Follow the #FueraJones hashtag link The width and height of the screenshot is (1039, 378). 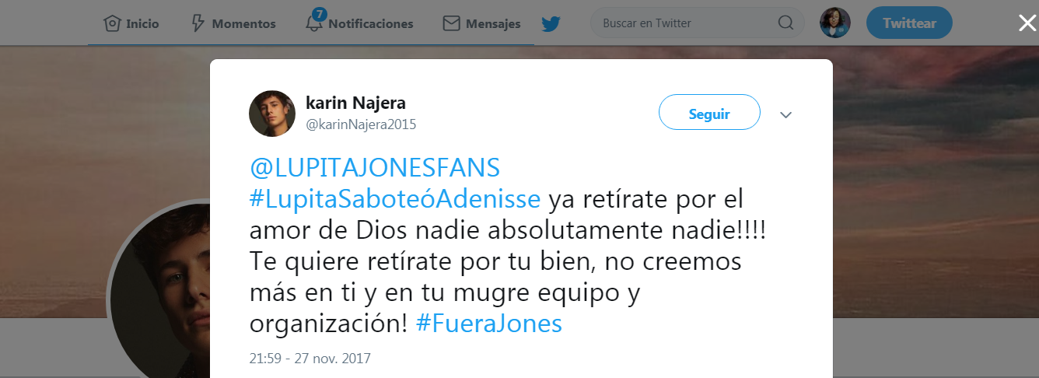[488, 324]
